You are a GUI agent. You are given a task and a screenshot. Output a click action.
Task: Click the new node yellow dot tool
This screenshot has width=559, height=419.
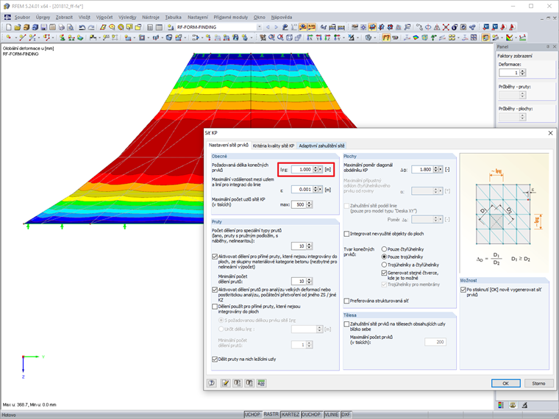[x=9, y=37]
